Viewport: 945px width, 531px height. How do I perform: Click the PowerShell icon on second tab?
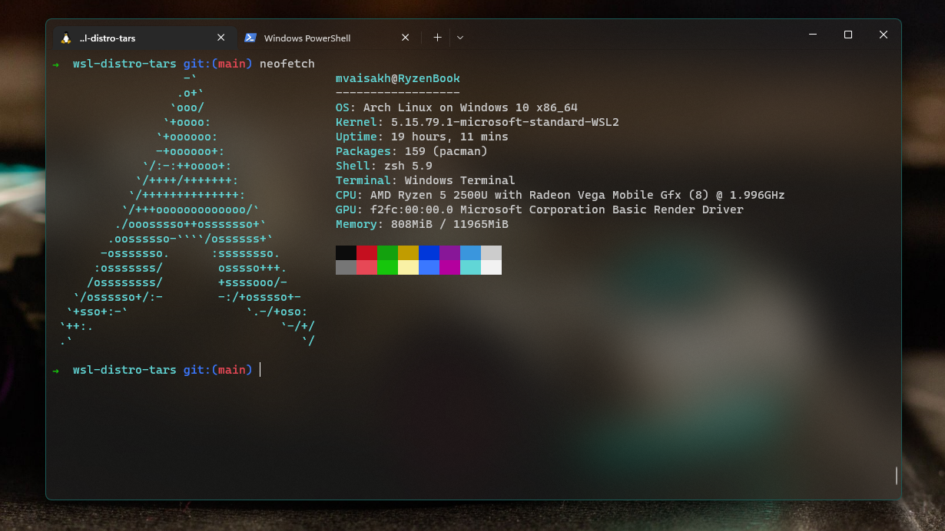pos(250,38)
